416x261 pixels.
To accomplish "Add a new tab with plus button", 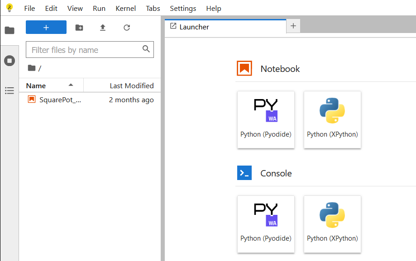I will (293, 26).
